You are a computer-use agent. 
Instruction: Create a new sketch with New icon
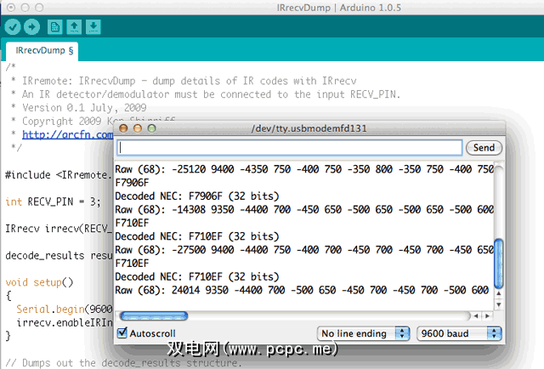[x=54, y=26]
